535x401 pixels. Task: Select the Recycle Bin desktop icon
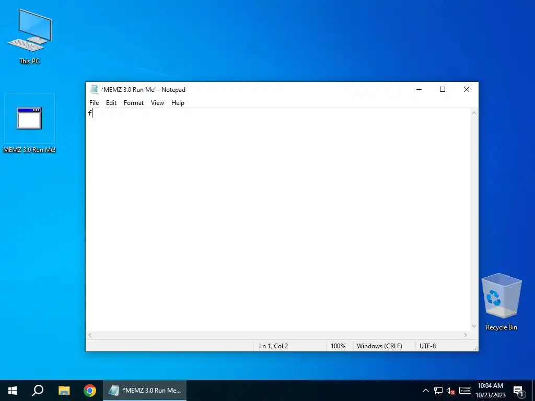(x=501, y=302)
